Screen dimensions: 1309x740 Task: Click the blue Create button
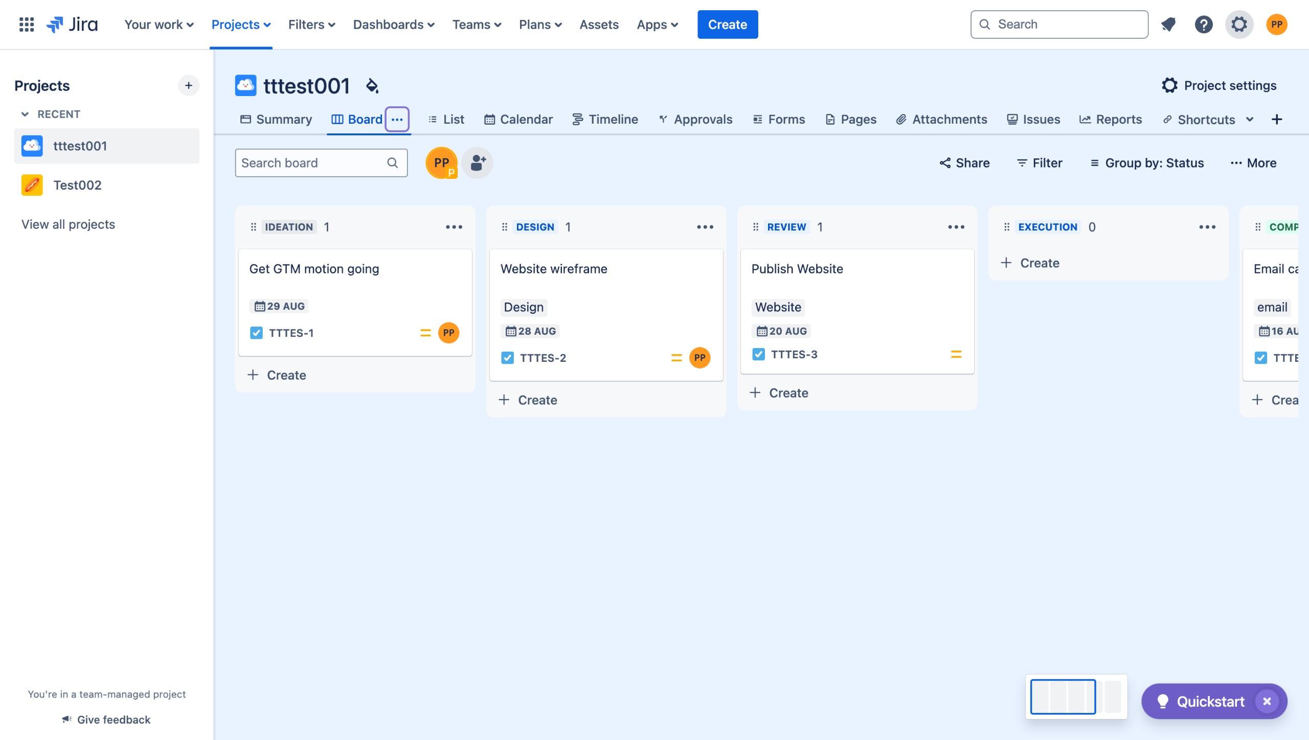tap(727, 24)
